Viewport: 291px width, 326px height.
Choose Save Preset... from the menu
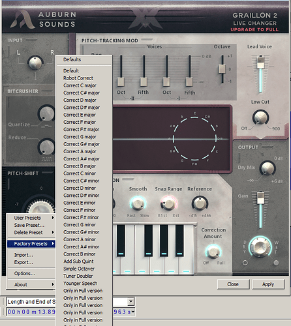click(31, 225)
